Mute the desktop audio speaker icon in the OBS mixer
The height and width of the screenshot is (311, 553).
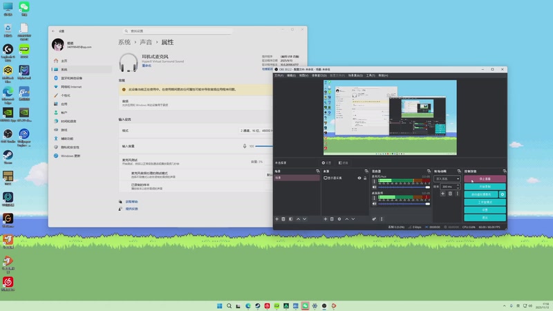click(374, 203)
